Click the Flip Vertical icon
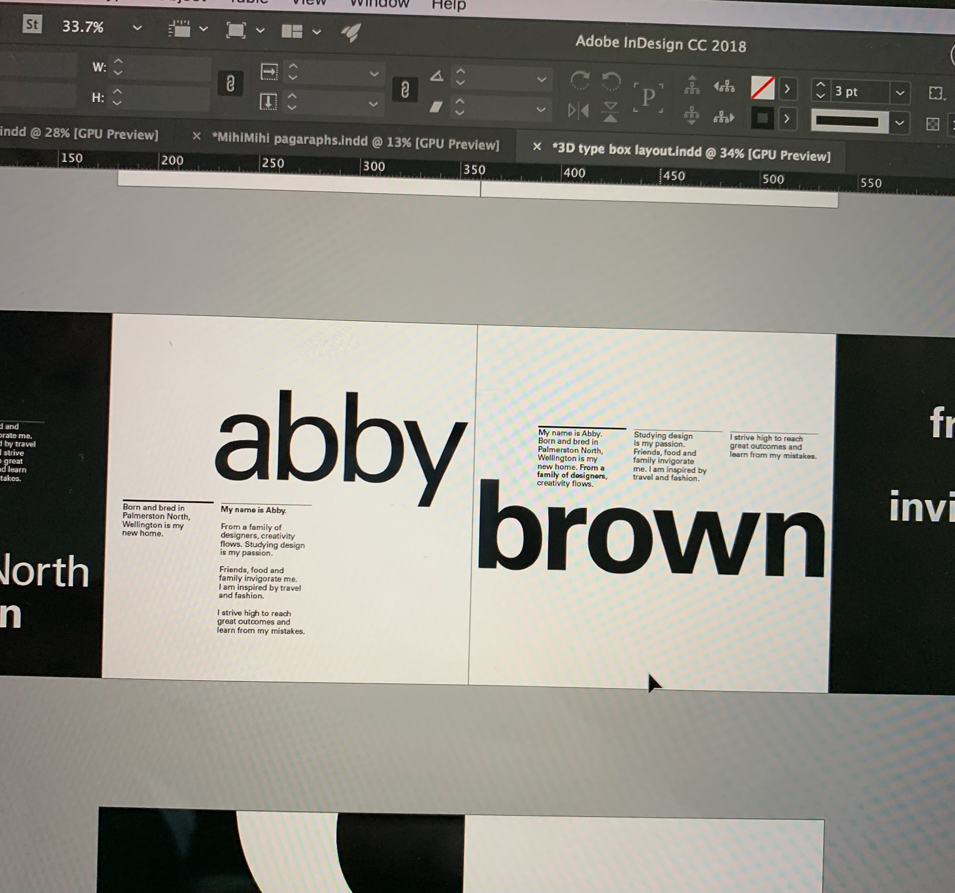Screen dimensions: 955x893 tap(610, 111)
